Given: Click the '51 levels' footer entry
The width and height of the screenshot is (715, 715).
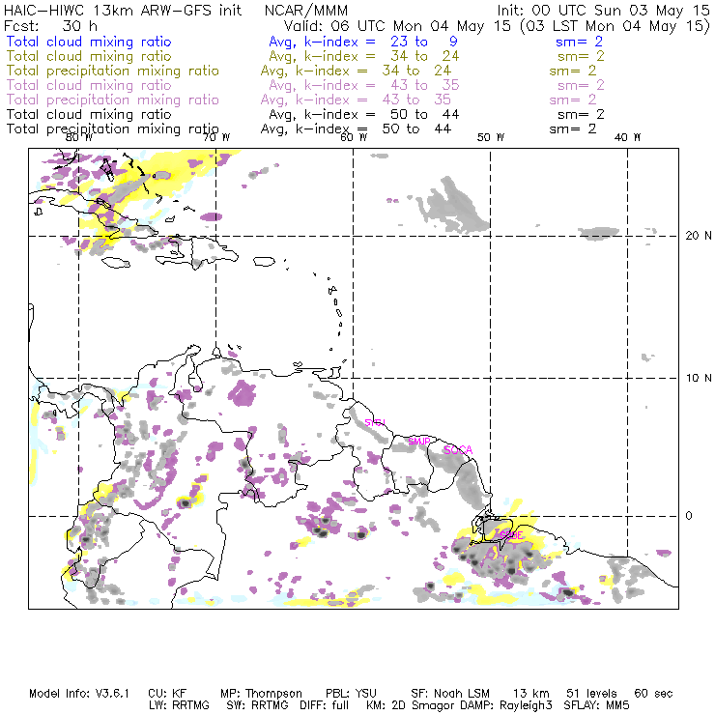Looking at the screenshot, I should pos(591,694).
